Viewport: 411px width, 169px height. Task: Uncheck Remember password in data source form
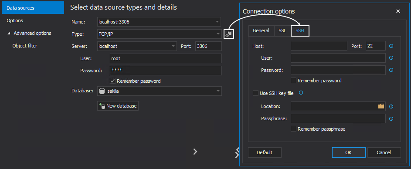[113, 81]
